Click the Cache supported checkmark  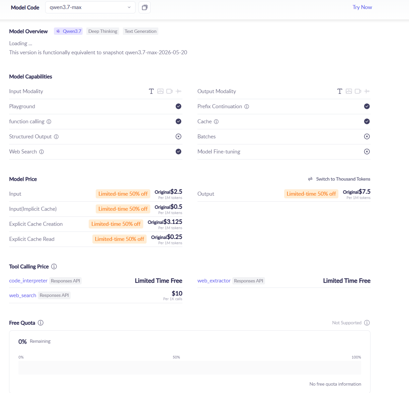[x=367, y=121]
